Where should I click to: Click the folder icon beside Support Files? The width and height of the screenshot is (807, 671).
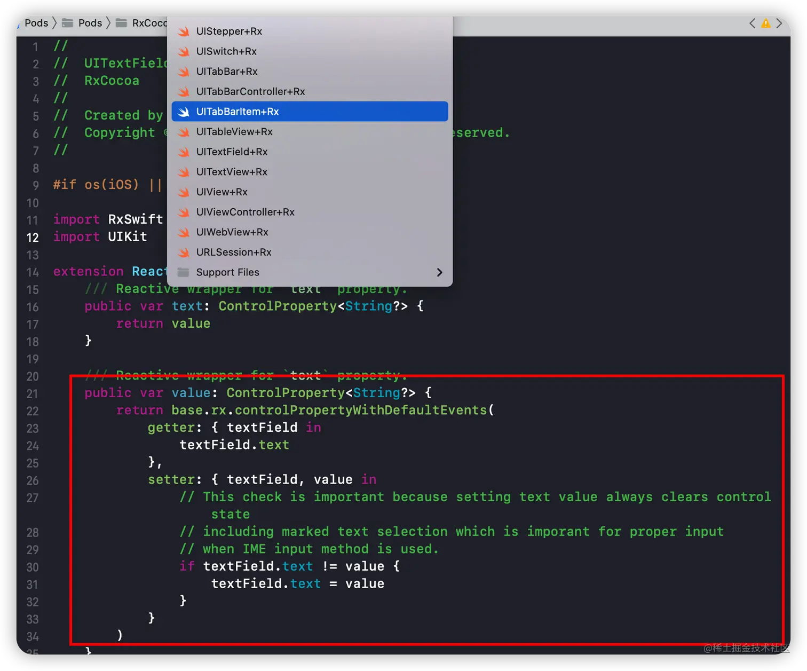184,272
